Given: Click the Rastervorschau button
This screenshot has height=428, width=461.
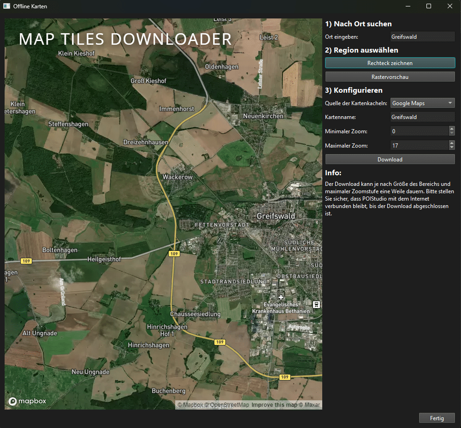Looking at the screenshot, I should [x=390, y=77].
